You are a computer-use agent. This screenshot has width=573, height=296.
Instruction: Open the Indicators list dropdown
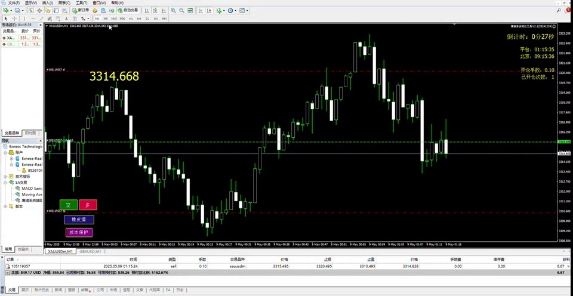(x=220, y=11)
